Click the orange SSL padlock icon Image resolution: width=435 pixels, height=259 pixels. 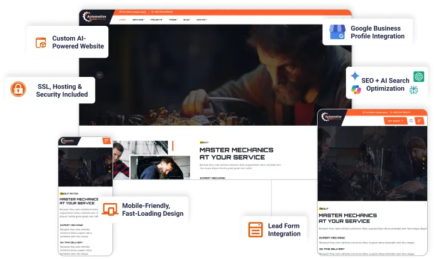(x=19, y=90)
